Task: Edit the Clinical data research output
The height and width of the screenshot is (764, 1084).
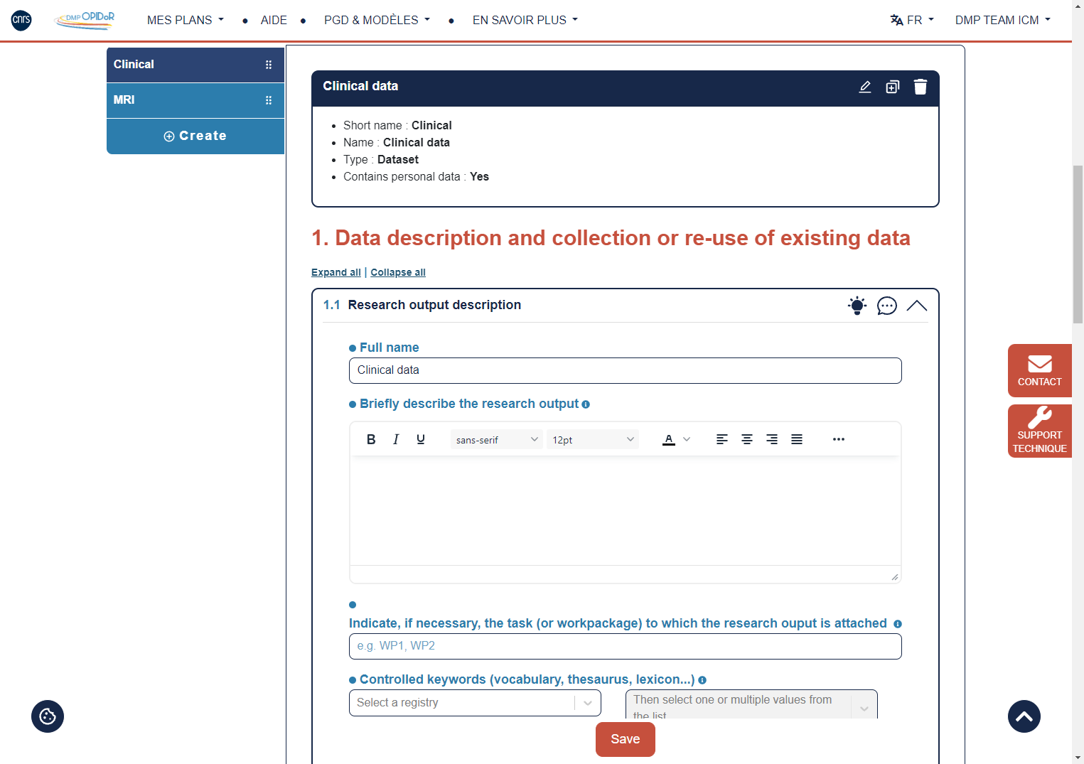Action: 865,87
